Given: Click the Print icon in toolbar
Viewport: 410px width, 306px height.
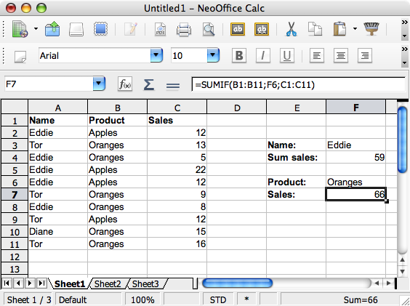Looking at the screenshot, I should 184,29.
